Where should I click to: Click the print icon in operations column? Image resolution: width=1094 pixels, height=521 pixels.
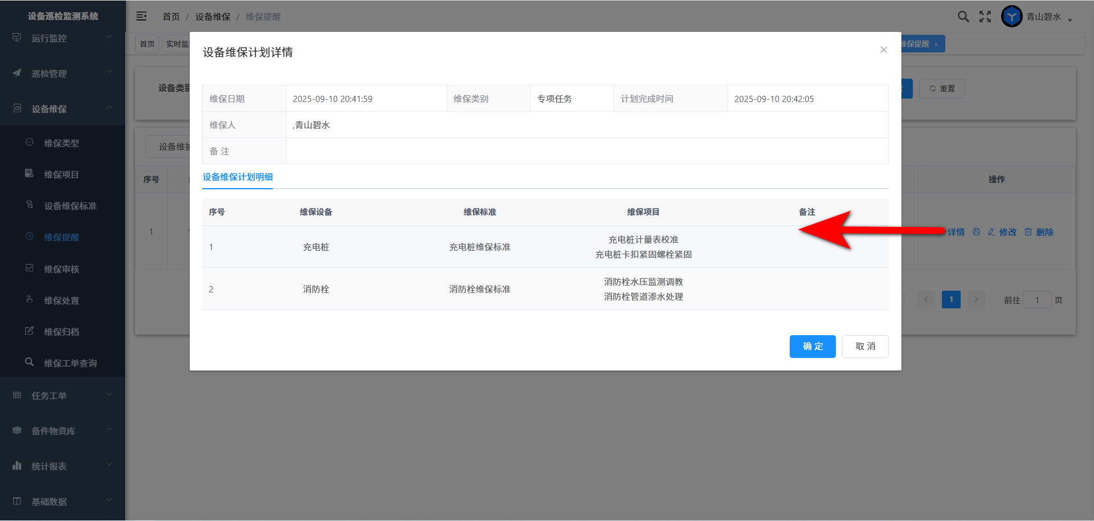976,232
